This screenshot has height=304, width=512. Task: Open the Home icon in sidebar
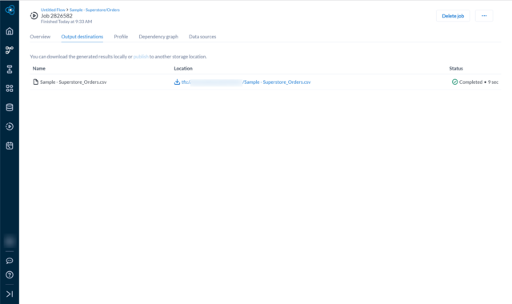[x=10, y=31]
